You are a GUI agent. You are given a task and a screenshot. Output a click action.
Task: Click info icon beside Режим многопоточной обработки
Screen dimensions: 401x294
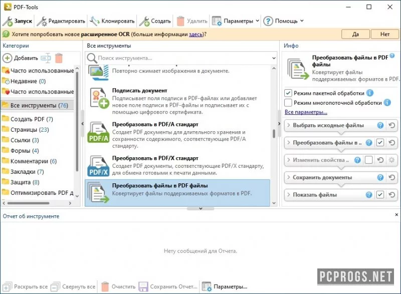point(387,103)
